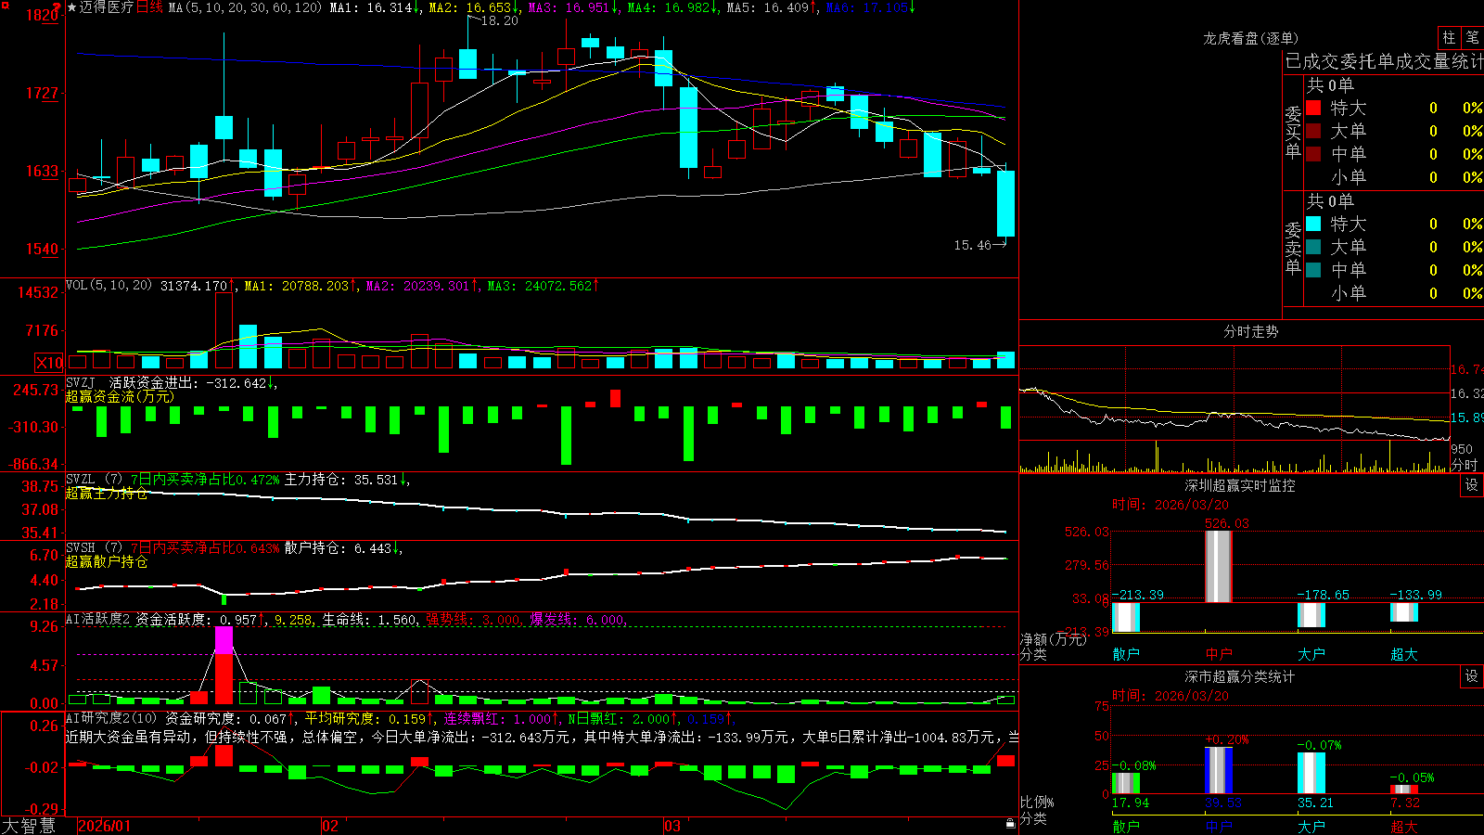Click the X10 volume scale icon
This screenshot has width=1484, height=835.
49,363
